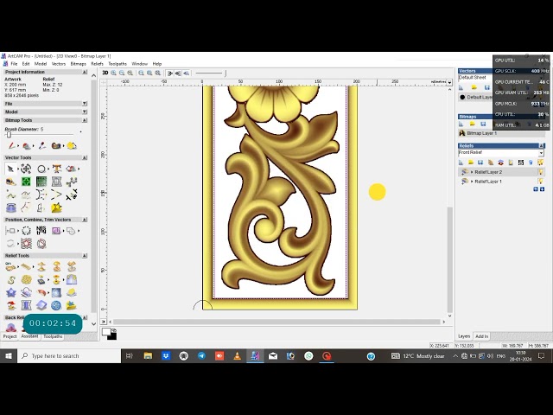Click the black secondary colour swatch
Screen dimensions: 553x415
click(112, 336)
